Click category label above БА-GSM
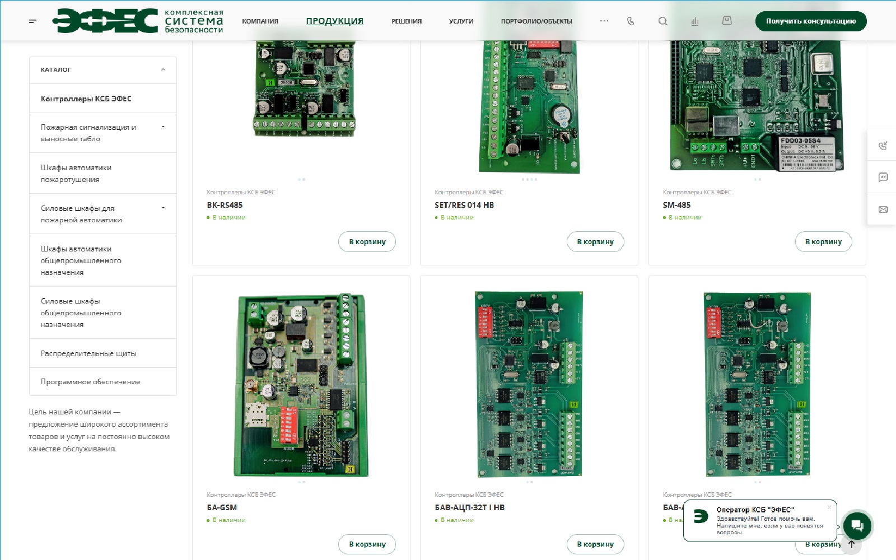This screenshot has width=896, height=560. pyautogui.click(x=241, y=494)
